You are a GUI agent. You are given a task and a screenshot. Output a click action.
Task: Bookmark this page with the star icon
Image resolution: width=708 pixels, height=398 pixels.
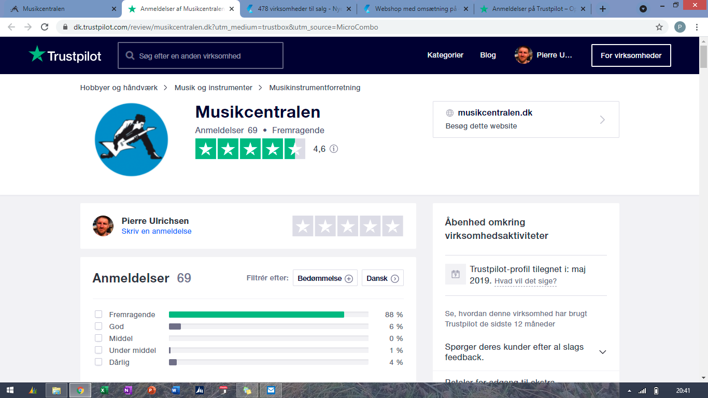pyautogui.click(x=659, y=27)
